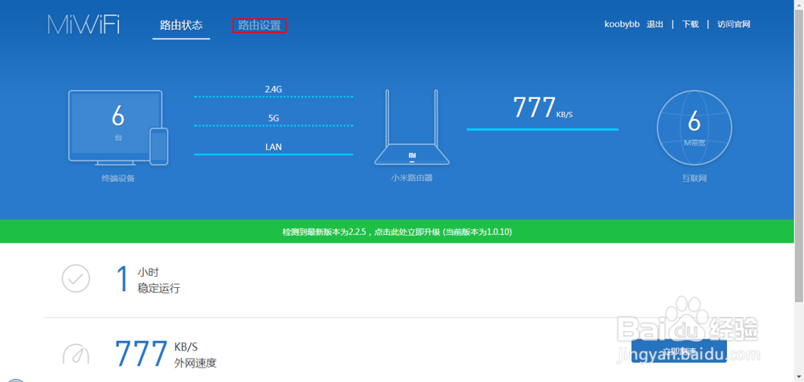The image size is (804, 382).
Task: Click the koobybb username
Action: point(622,24)
